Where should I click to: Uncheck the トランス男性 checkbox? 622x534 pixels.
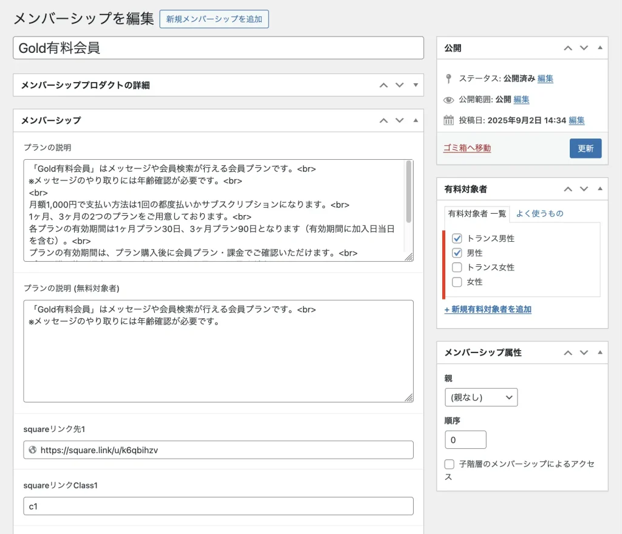pos(457,239)
